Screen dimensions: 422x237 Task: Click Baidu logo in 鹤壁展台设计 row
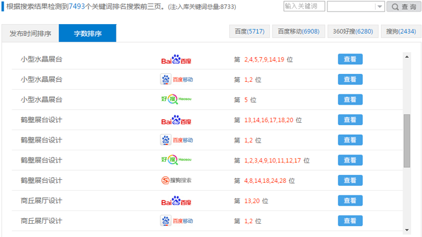pyautogui.click(x=176, y=120)
